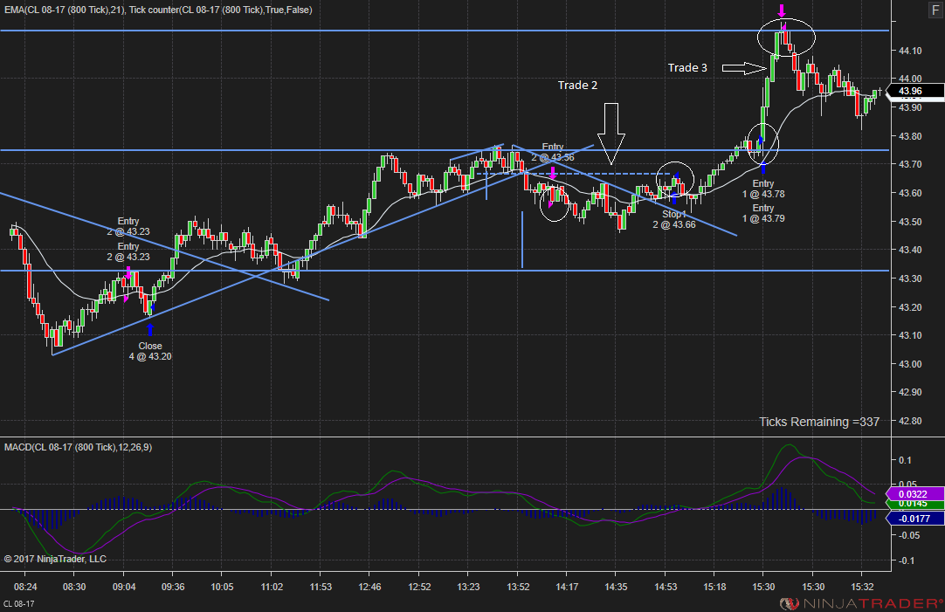Click the 42.80 price axis label

point(910,421)
